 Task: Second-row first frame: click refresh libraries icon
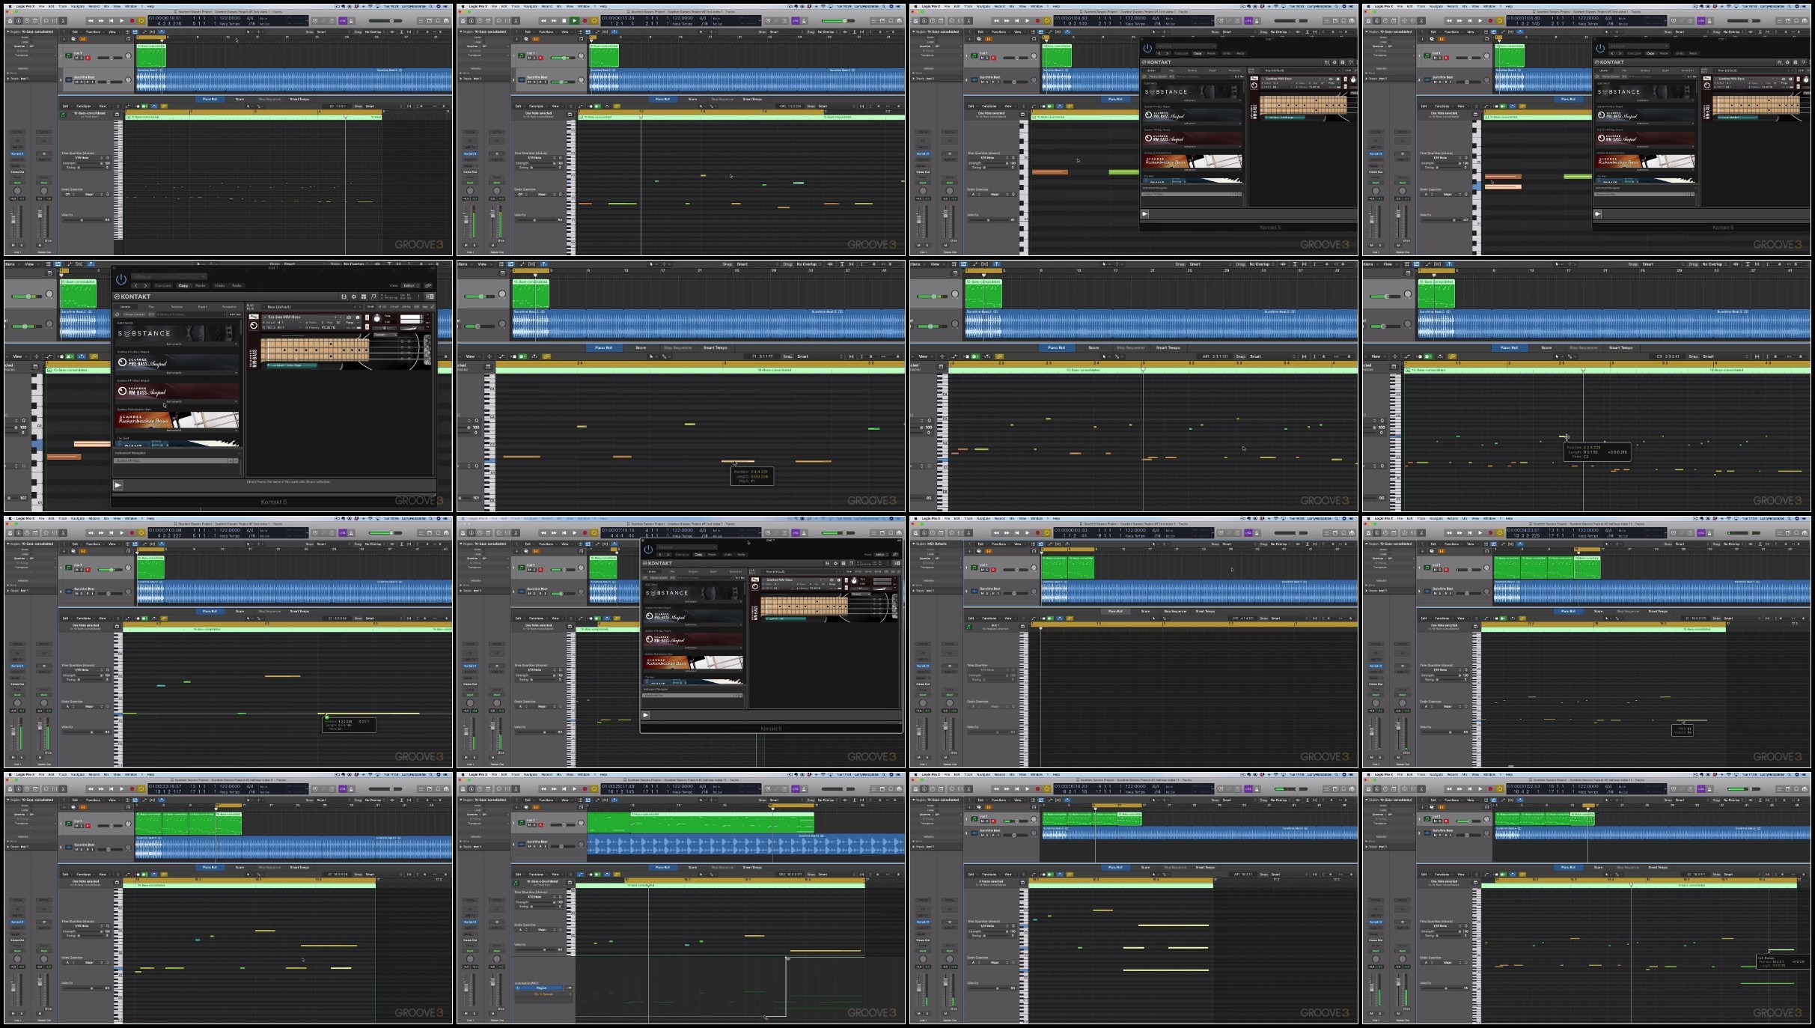pyautogui.click(x=117, y=314)
